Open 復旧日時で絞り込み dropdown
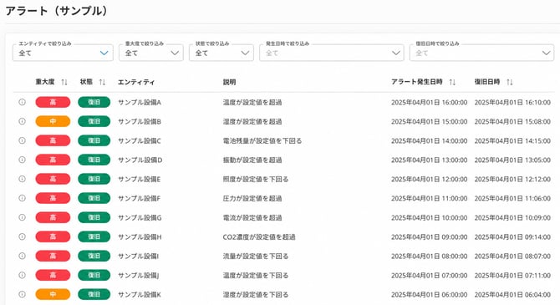Image resolution: width=560 pixels, height=305 pixels. click(x=481, y=53)
